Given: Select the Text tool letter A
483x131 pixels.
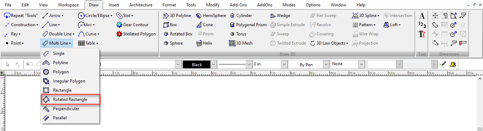Looking at the screenshot, I should click(422, 16).
